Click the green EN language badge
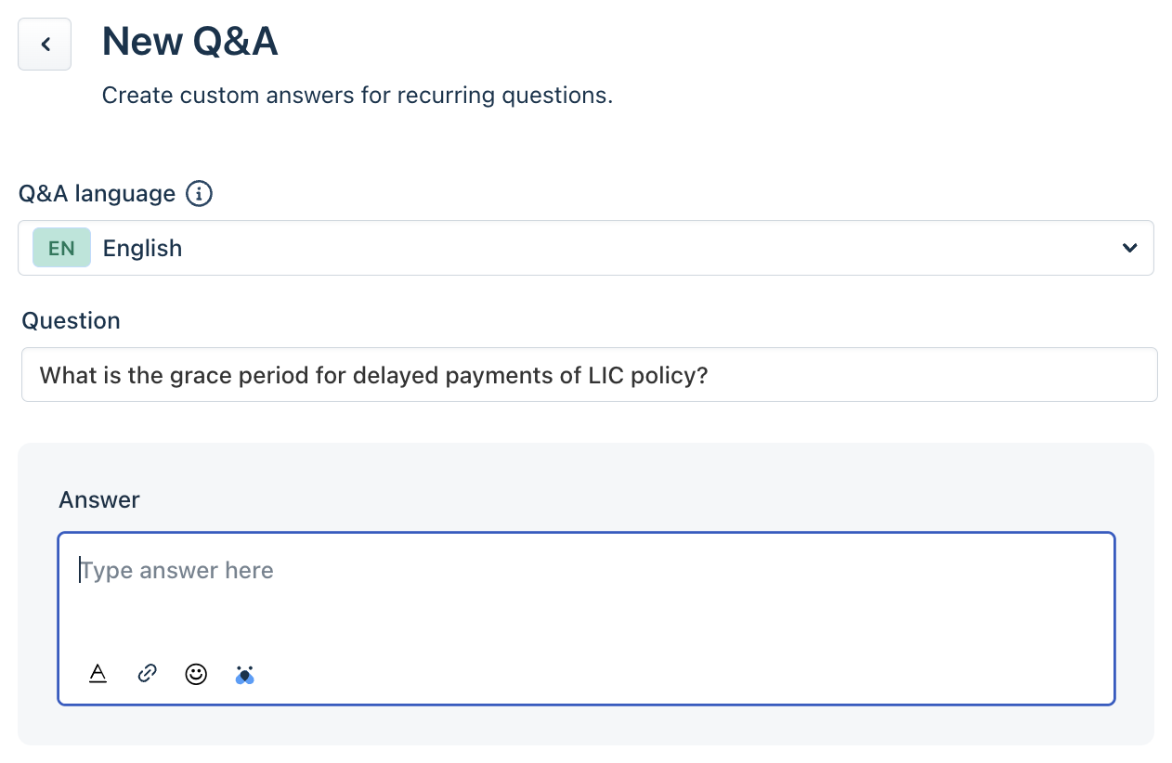The width and height of the screenshot is (1172, 763). [x=61, y=248]
